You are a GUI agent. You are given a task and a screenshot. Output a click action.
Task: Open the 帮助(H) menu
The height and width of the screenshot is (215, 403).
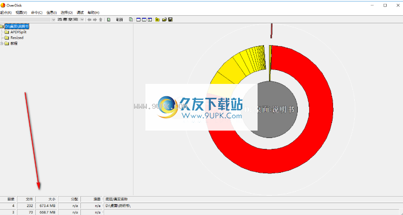pyautogui.click(x=93, y=12)
